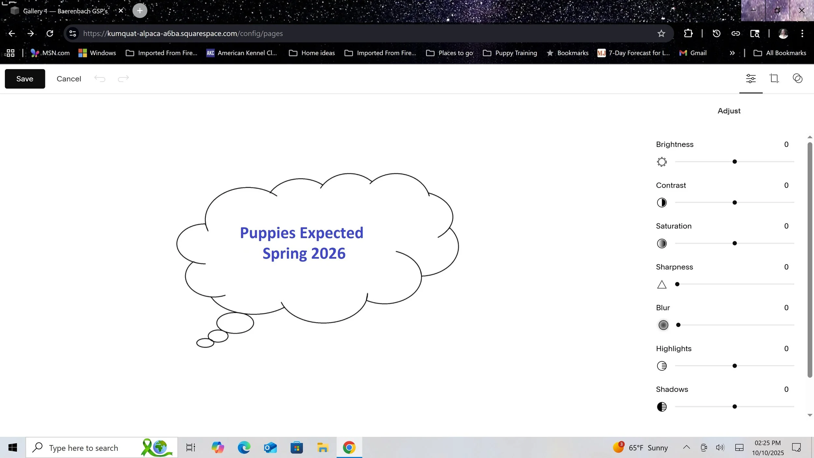The width and height of the screenshot is (814, 458).
Task: Bookmark this page with star icon
Action: [661, 34]
